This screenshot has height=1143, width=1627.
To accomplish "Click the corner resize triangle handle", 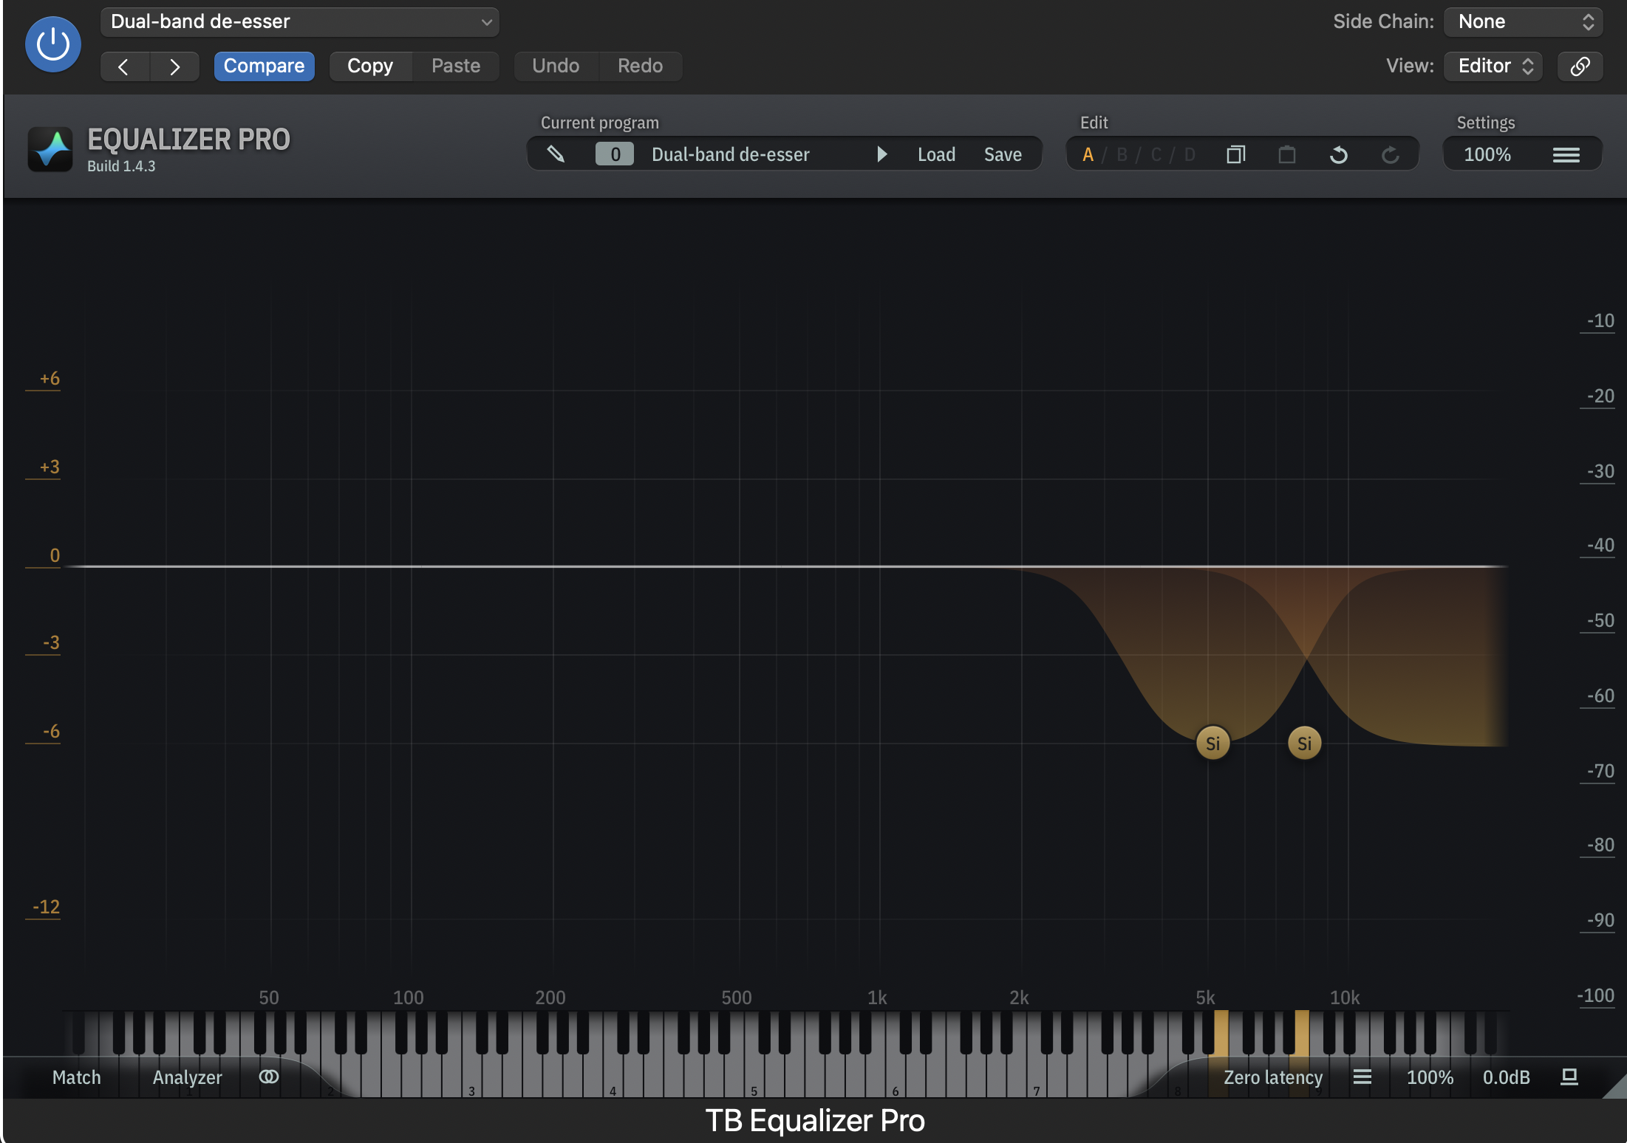I will click(1617, 1088).
